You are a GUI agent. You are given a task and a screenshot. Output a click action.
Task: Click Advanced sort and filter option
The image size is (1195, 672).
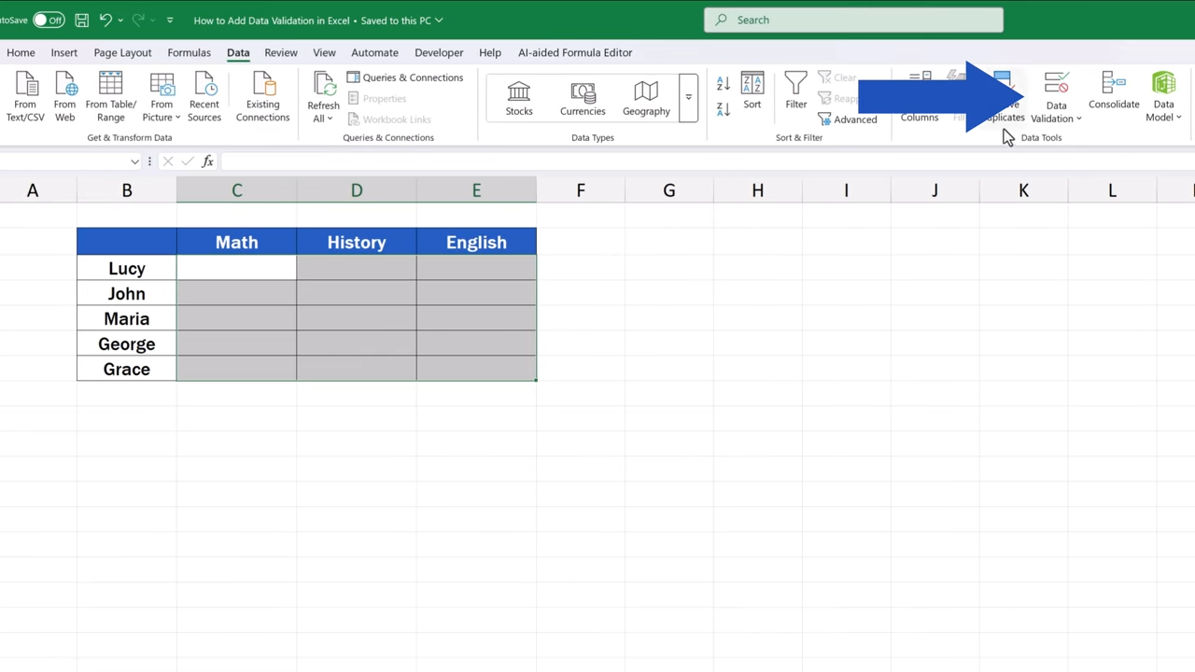(x=848, y=119)
